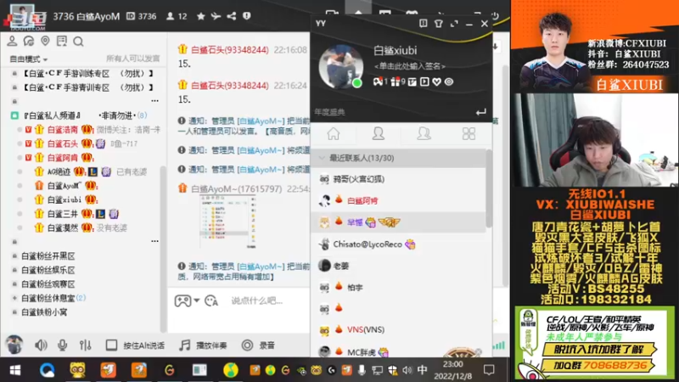679x382 pixels.
Task: Select 白鲨·CF手游青训专区 channel
Action: coord(89,87)
